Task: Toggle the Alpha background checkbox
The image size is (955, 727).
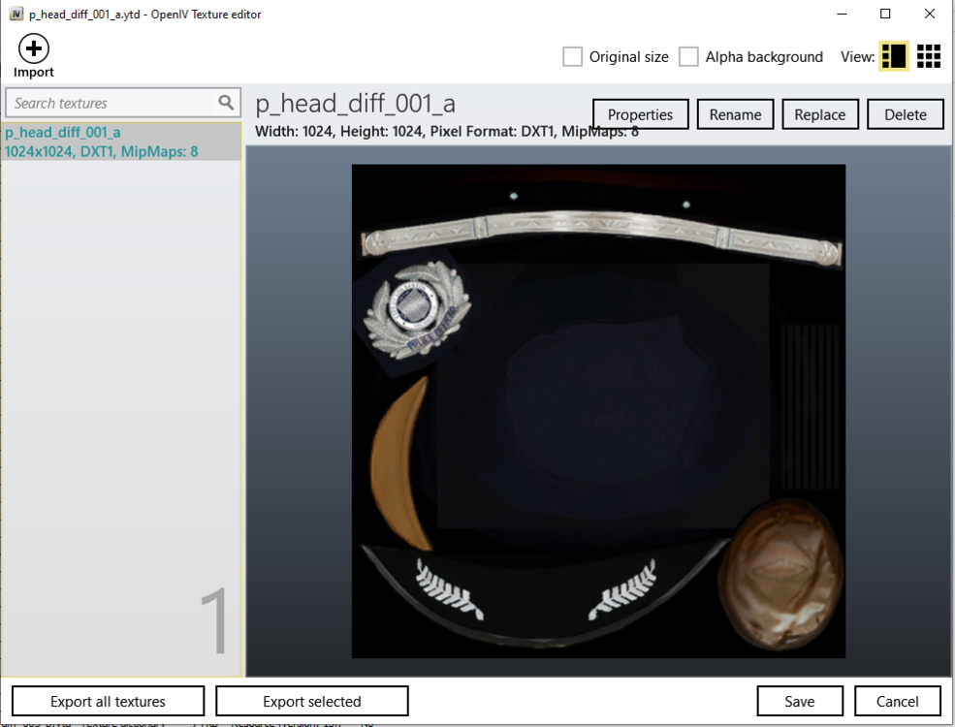Action: point(689,56)
